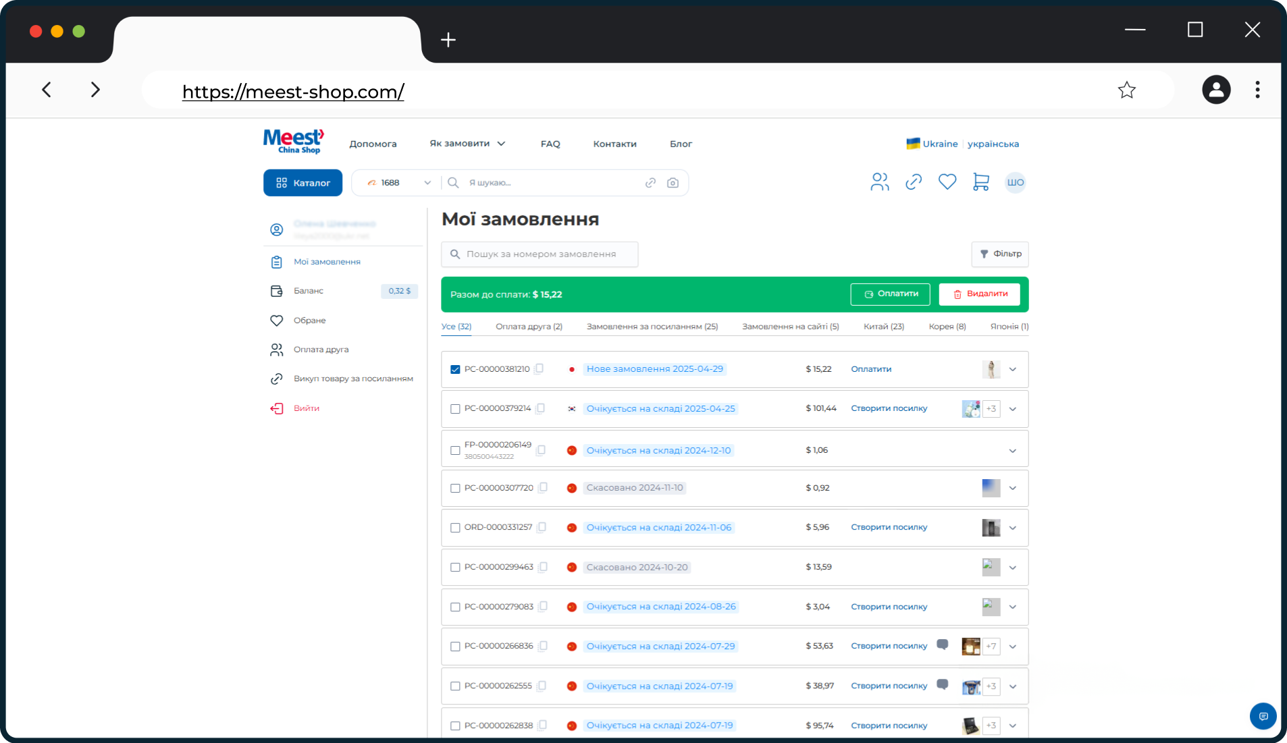
Task: Check order PC-00000279083 checkbox
Action: 455,607
